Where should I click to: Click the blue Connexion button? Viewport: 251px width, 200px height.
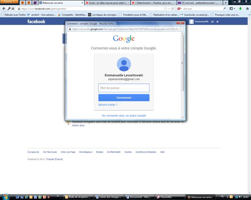124,98
